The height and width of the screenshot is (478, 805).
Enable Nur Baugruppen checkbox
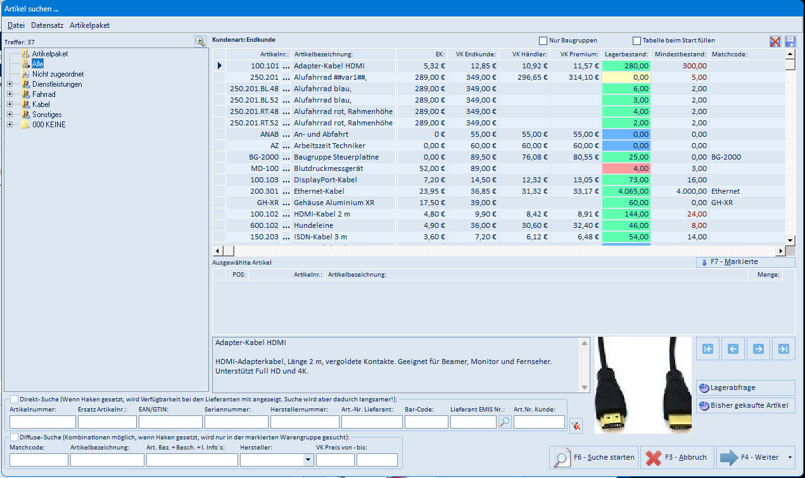click(543, 41)
